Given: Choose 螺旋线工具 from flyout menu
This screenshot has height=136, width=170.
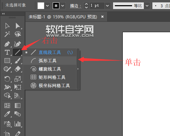Looking at the screenshot, I should coord(50,69).
